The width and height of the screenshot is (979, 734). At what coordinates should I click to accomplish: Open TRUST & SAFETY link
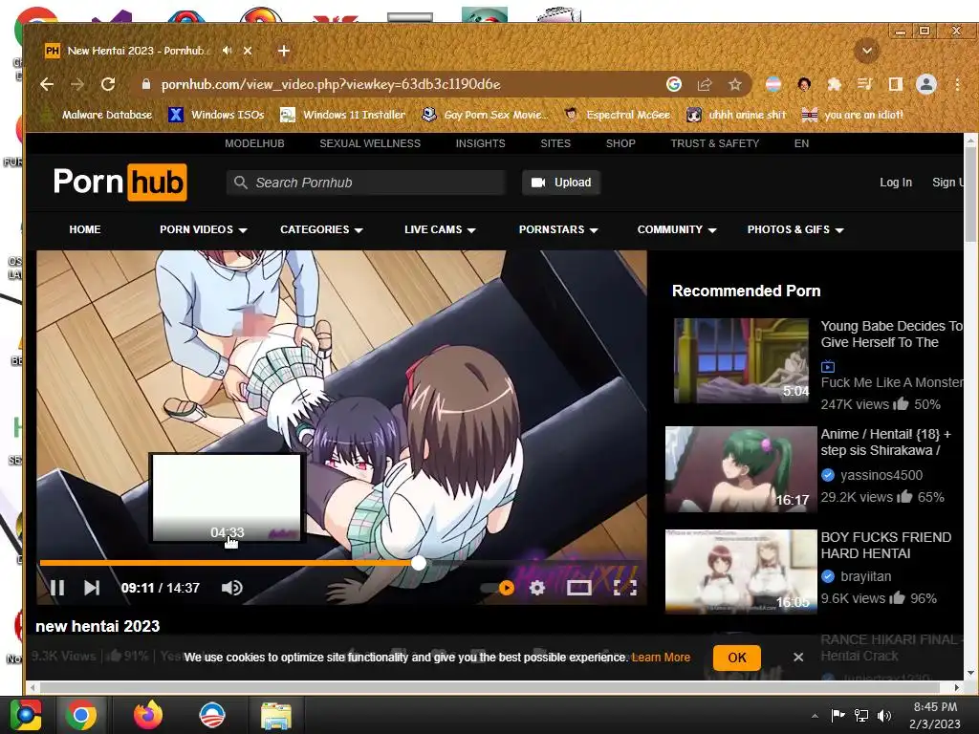pos(715,143)
